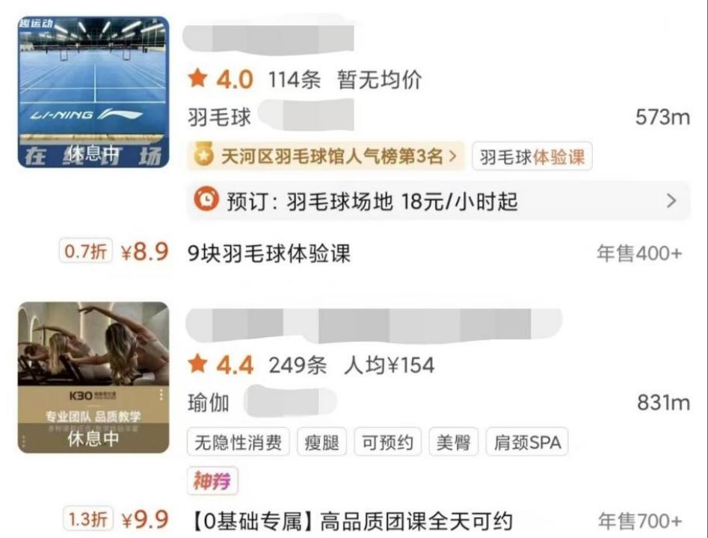Open the yoga studio thumbnail image

pyautogui.click(x=93, y=377)
